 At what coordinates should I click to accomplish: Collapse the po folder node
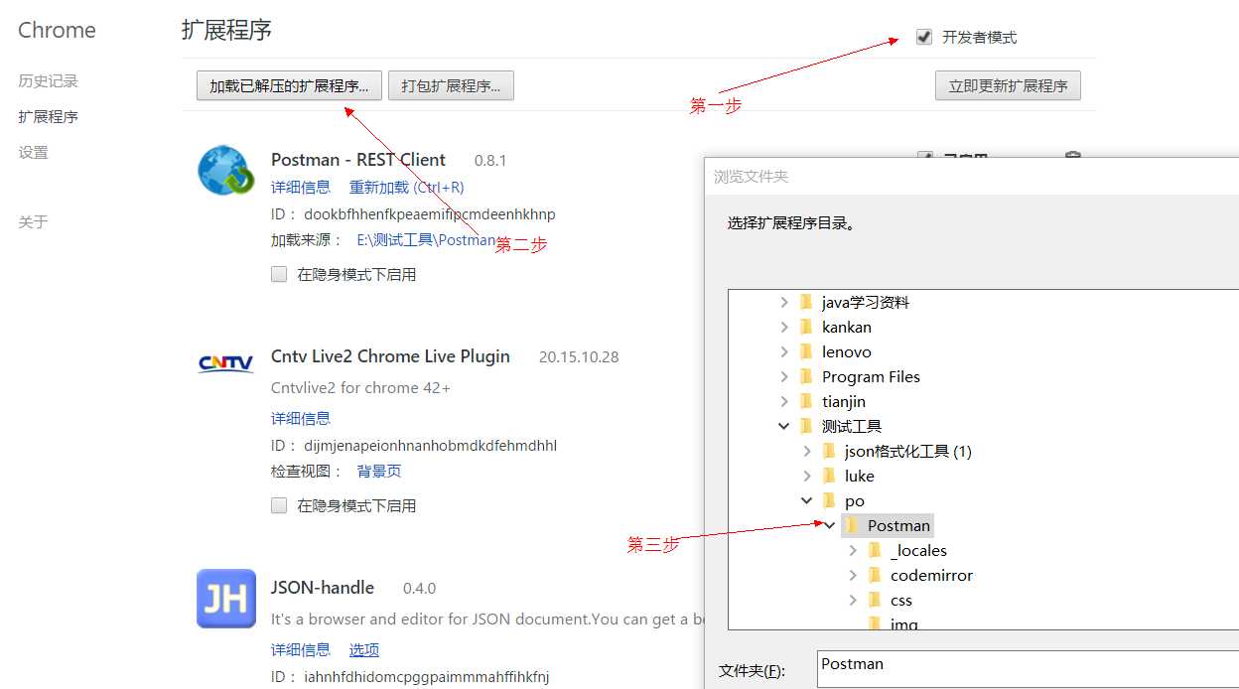[807, 500]
